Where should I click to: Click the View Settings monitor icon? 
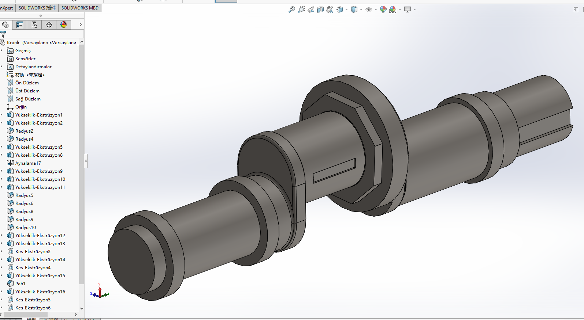408,10
